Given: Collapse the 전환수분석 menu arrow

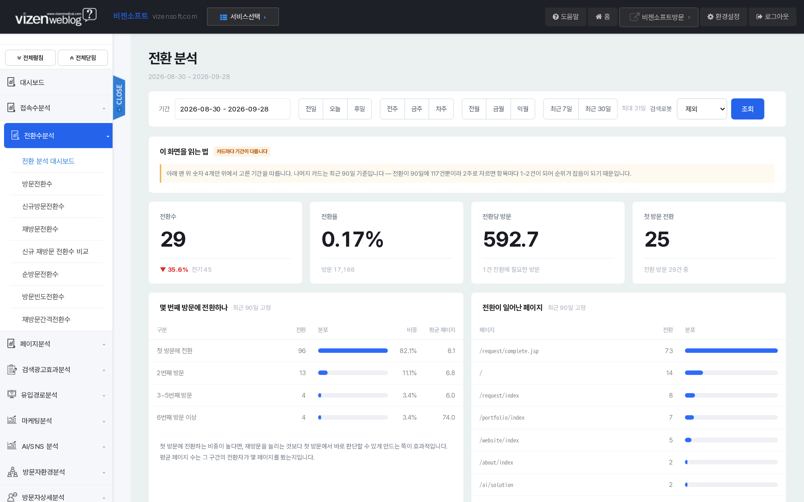Looking at the screenshot, I should 108,136.
